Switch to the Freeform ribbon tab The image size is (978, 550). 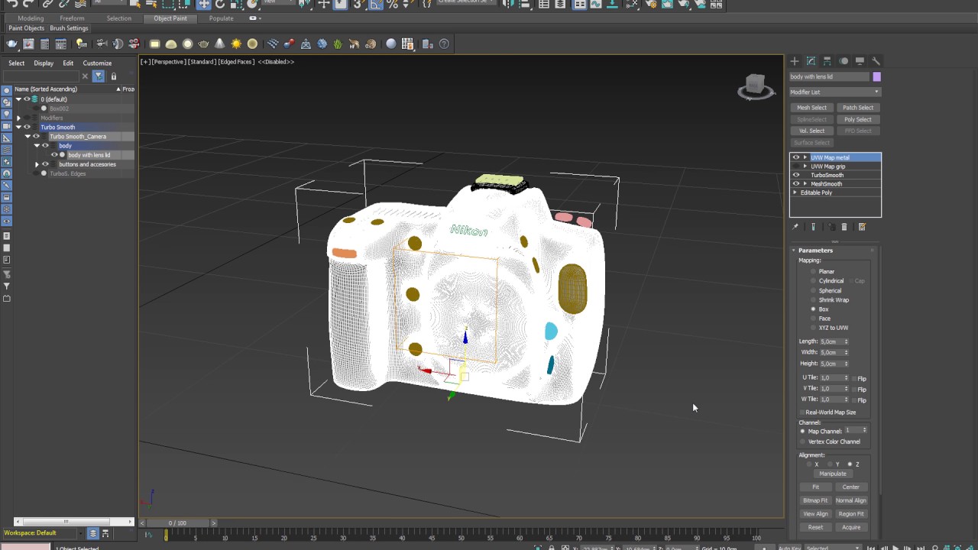click(x=72, y=18)
